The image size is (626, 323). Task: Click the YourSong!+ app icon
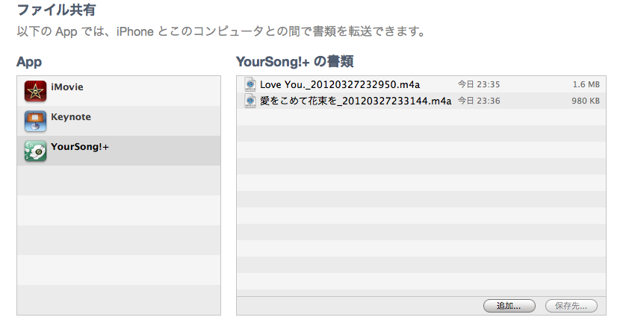point(35,151)
